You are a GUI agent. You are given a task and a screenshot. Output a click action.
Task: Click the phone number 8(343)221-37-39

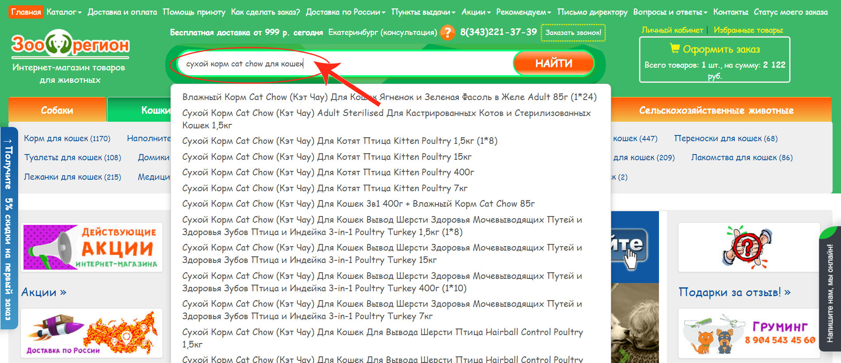498,32
